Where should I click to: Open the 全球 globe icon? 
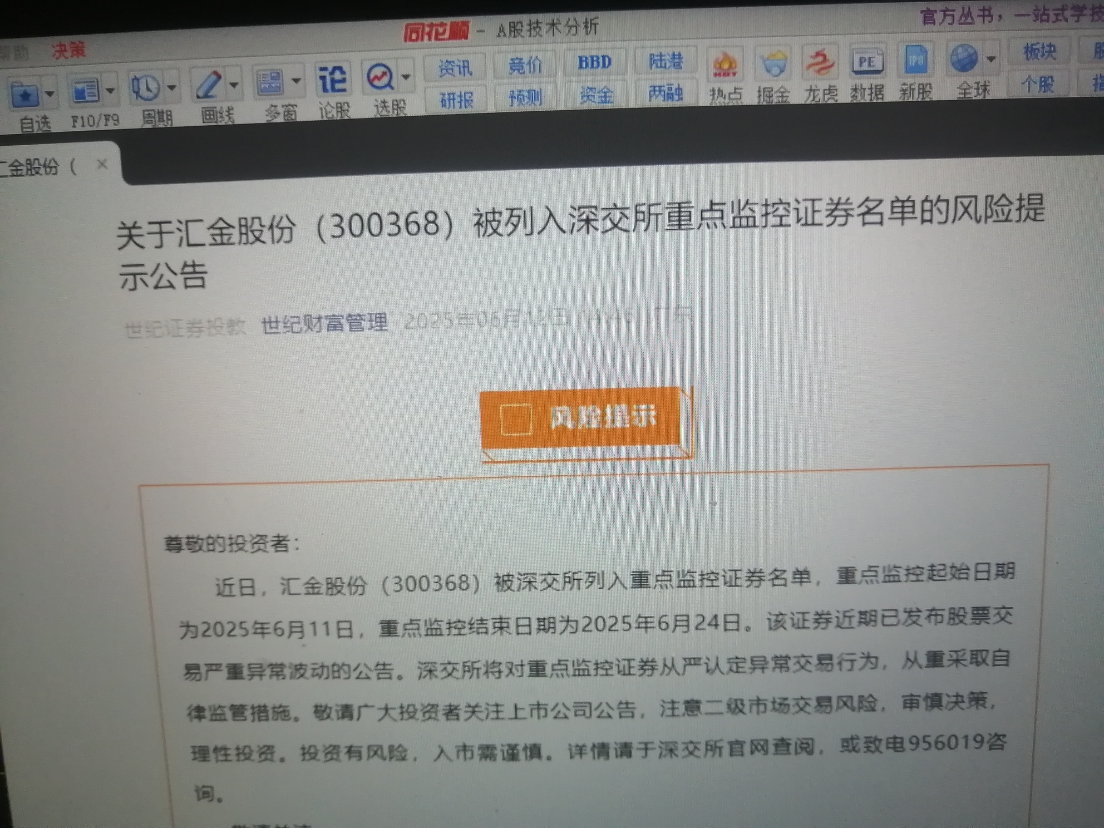pos(964,58)
